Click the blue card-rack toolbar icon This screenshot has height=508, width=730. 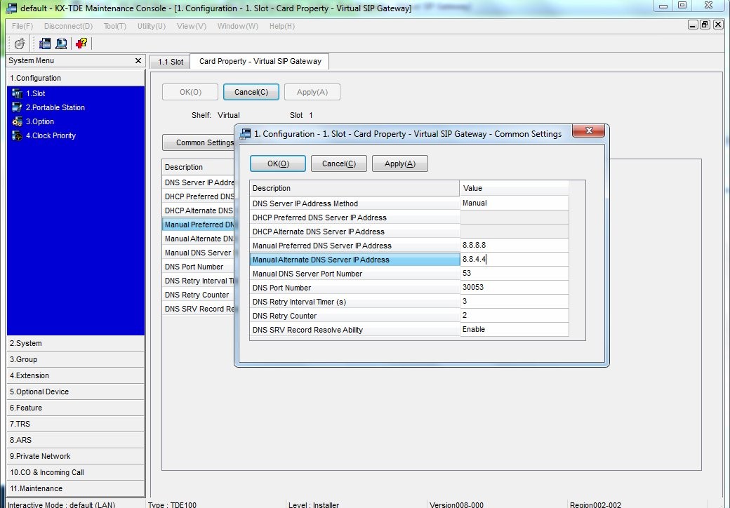click(45, 44)
